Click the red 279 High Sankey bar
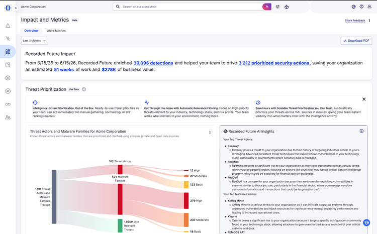The width and height of the screenshot is (377, 234). [x=186, y=200]
